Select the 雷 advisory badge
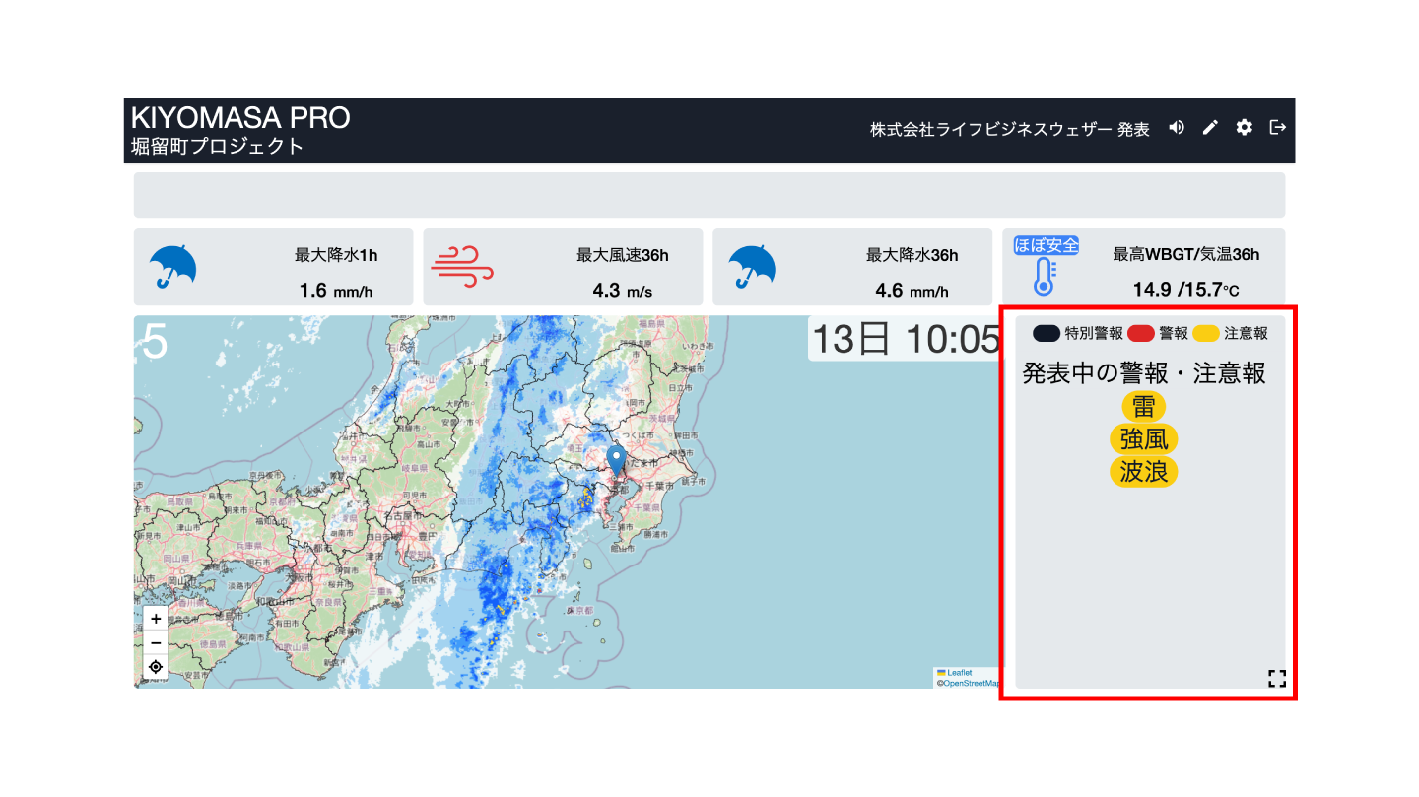The height and width of the screenshot is (797, 1419). (x=1143, y=406)
